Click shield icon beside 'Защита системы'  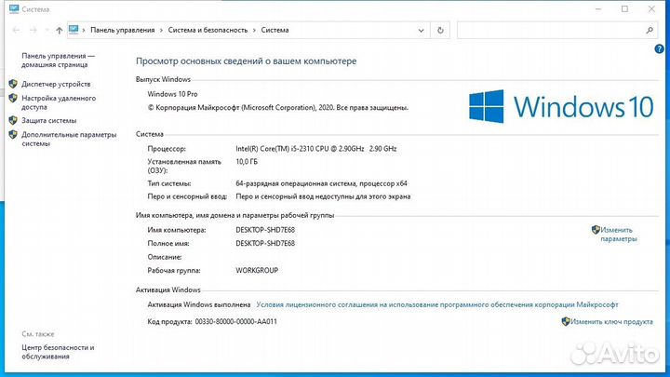tap(13, 120)
